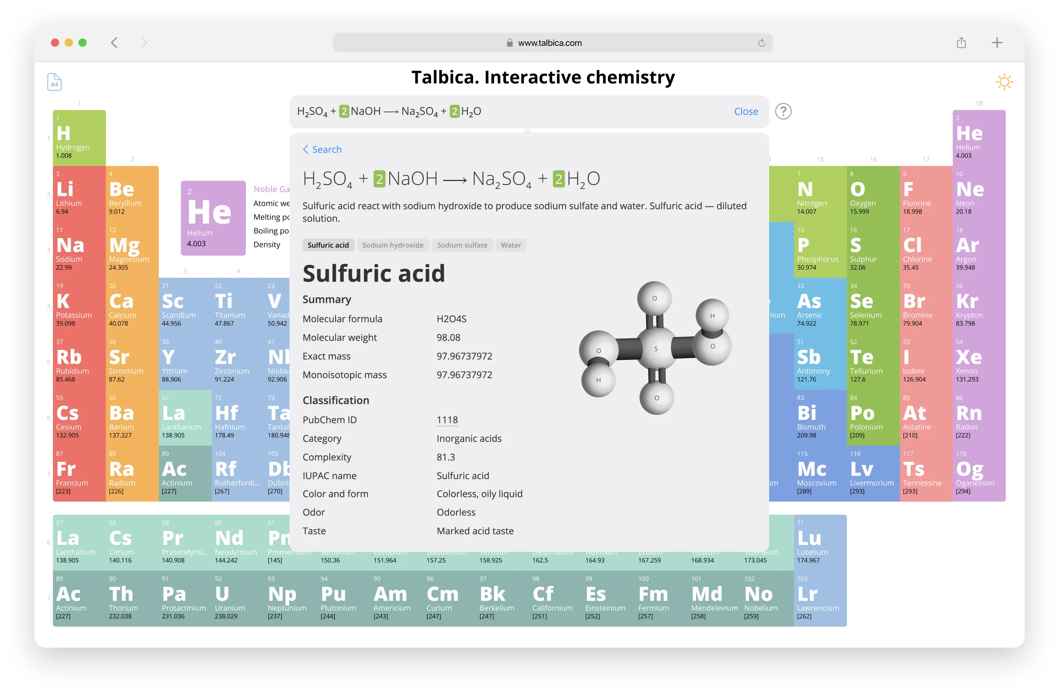Open the Bromine element tile
This screenshot has width=1059, height=693.
click(x=926, y=306)
